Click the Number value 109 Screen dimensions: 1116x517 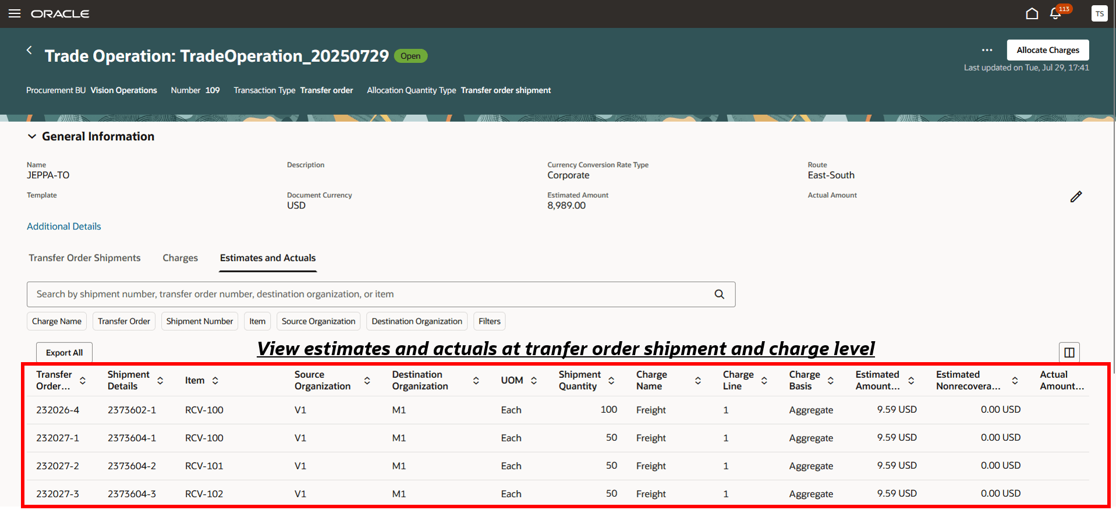(212, 90)
